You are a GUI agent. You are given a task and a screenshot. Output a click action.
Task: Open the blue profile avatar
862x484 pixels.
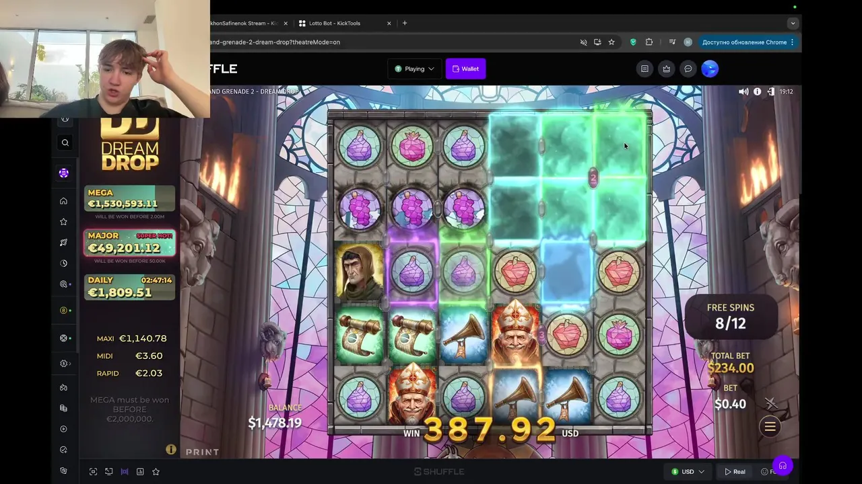[710, 69]
